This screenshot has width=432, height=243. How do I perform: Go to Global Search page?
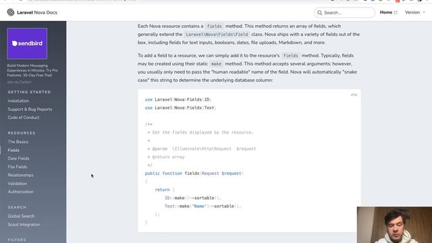pos(21,216)
